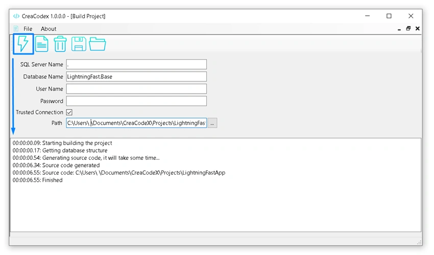Screen dimensions: 434x255
Task: Minimize the inner Build Project child window
Action: click(399, 29)
